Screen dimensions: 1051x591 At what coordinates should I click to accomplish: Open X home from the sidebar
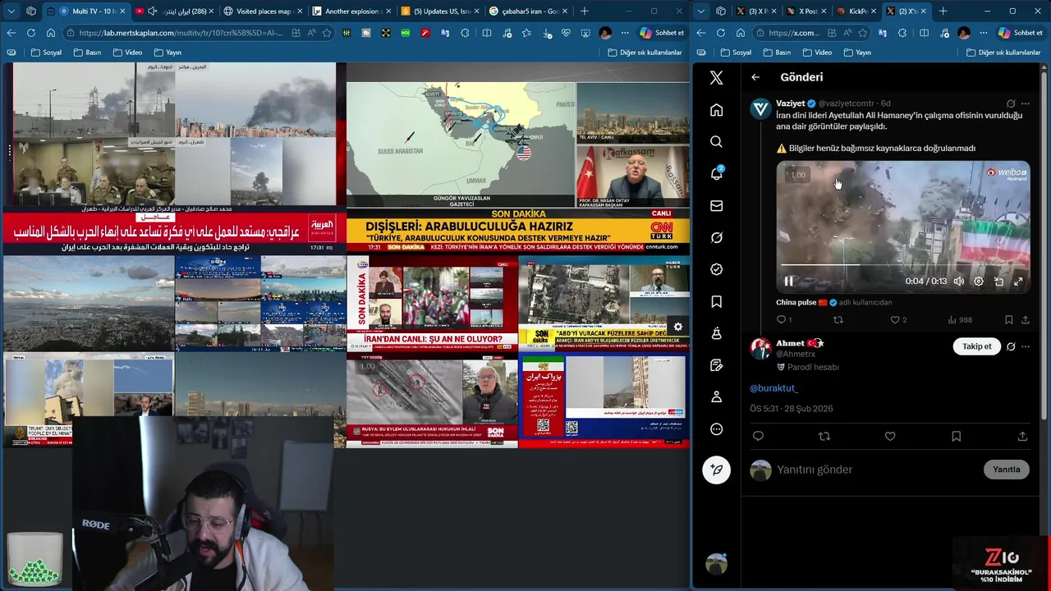point(716,110)
